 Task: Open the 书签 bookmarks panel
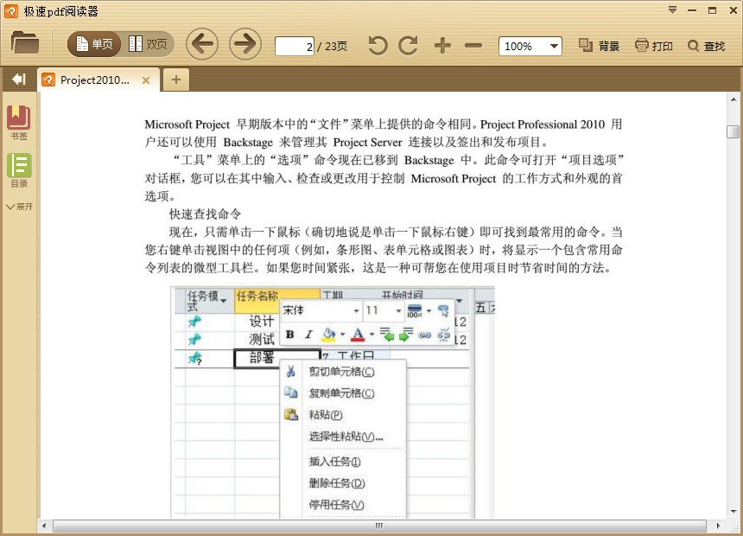[x=19, y=123]
